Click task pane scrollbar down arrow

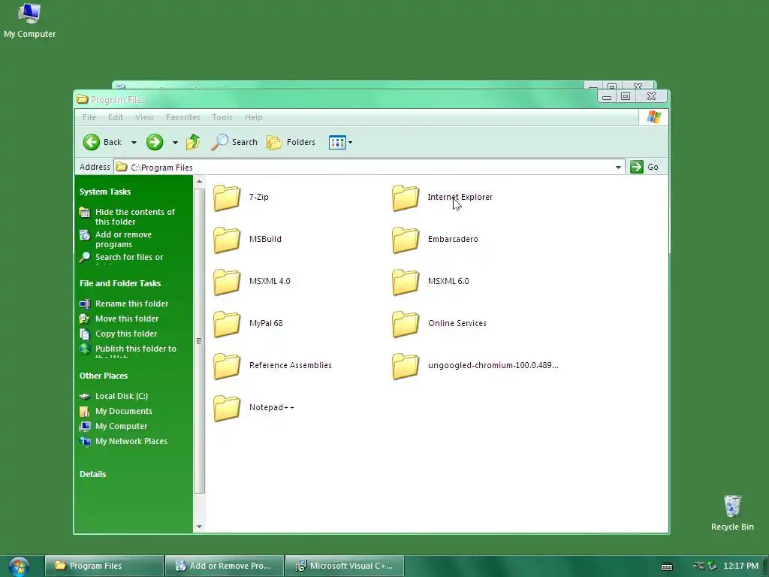pos(199,527)
